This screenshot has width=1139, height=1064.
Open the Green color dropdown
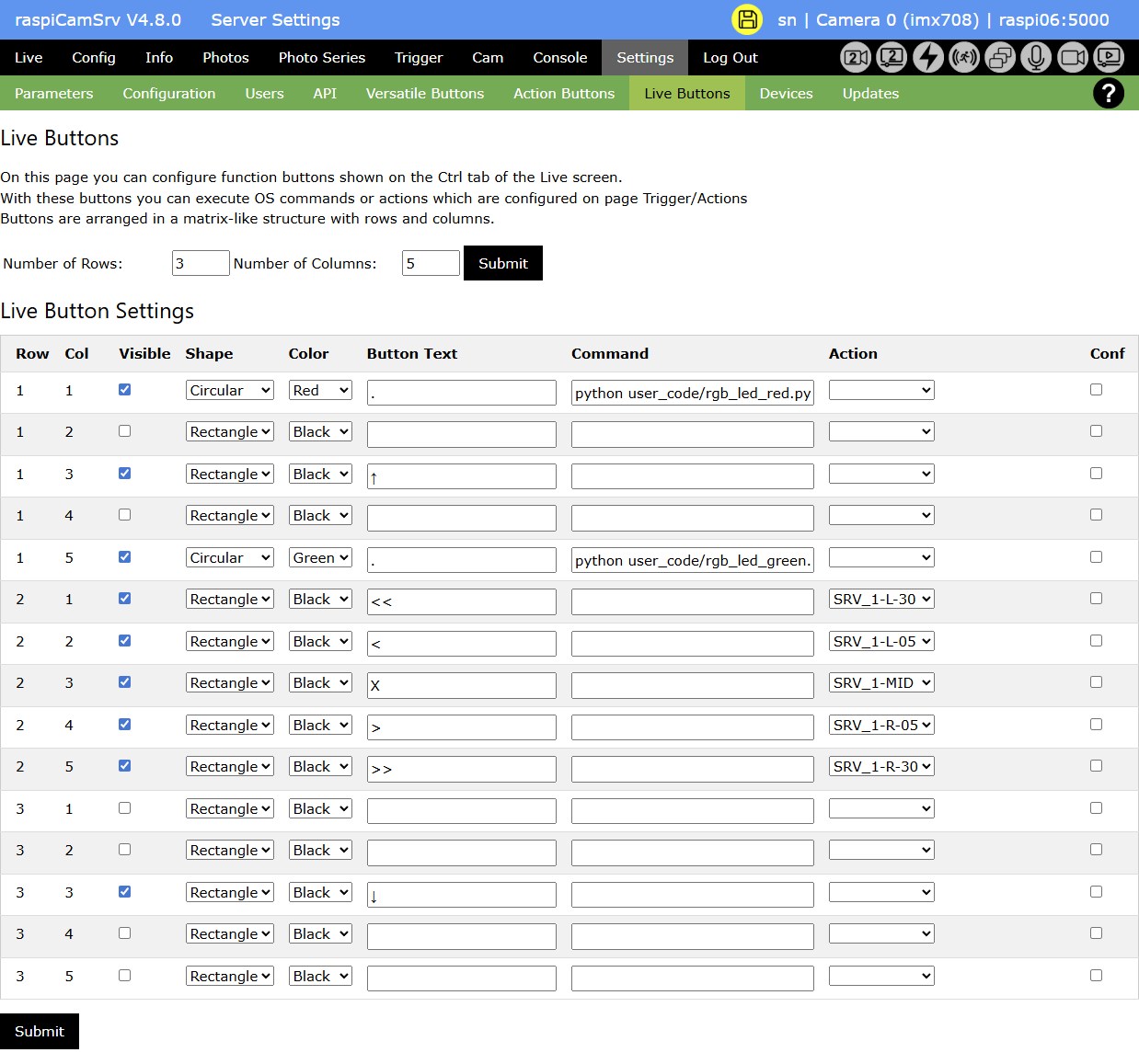[x=320, y=557]
